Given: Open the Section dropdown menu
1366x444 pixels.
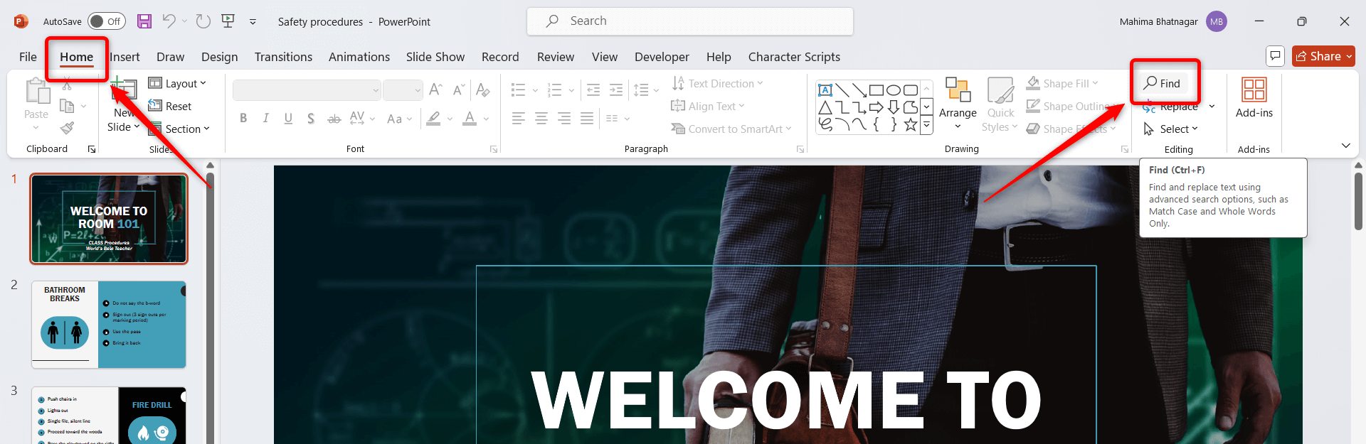Looking at the screenshot, I should point(179,129).
